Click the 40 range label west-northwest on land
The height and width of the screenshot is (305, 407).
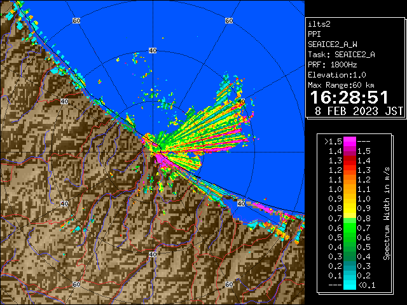point(64,102)
